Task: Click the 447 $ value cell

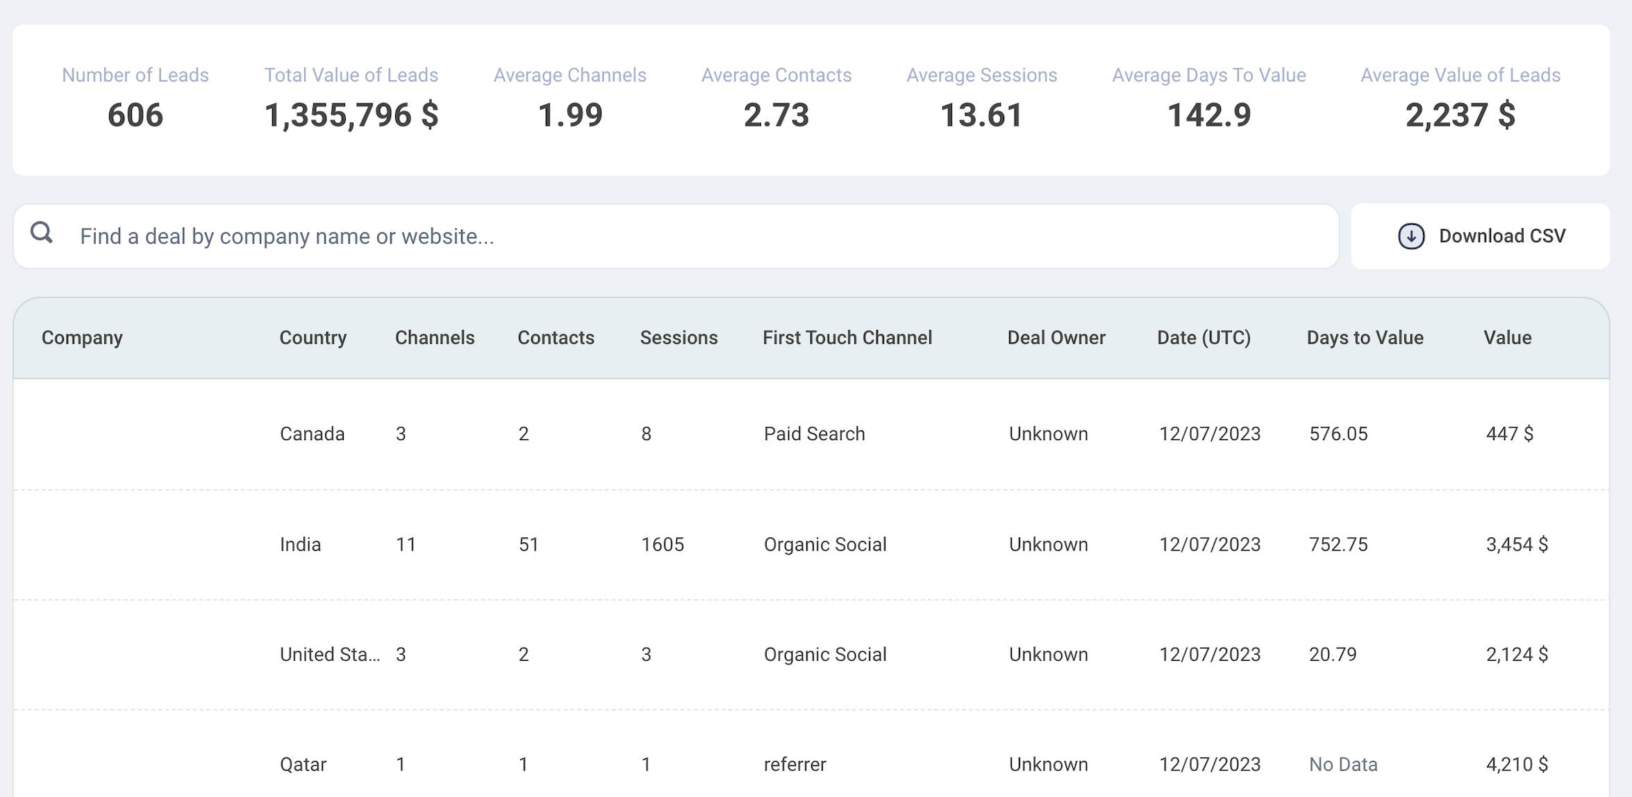Action: tap(1509, 434)
